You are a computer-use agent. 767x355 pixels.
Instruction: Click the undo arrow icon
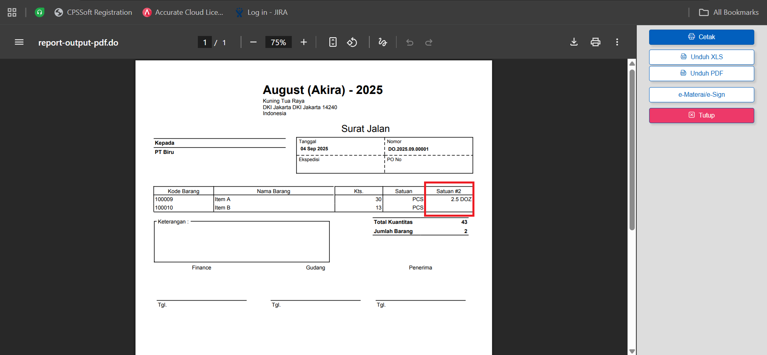tap(410, 42)
